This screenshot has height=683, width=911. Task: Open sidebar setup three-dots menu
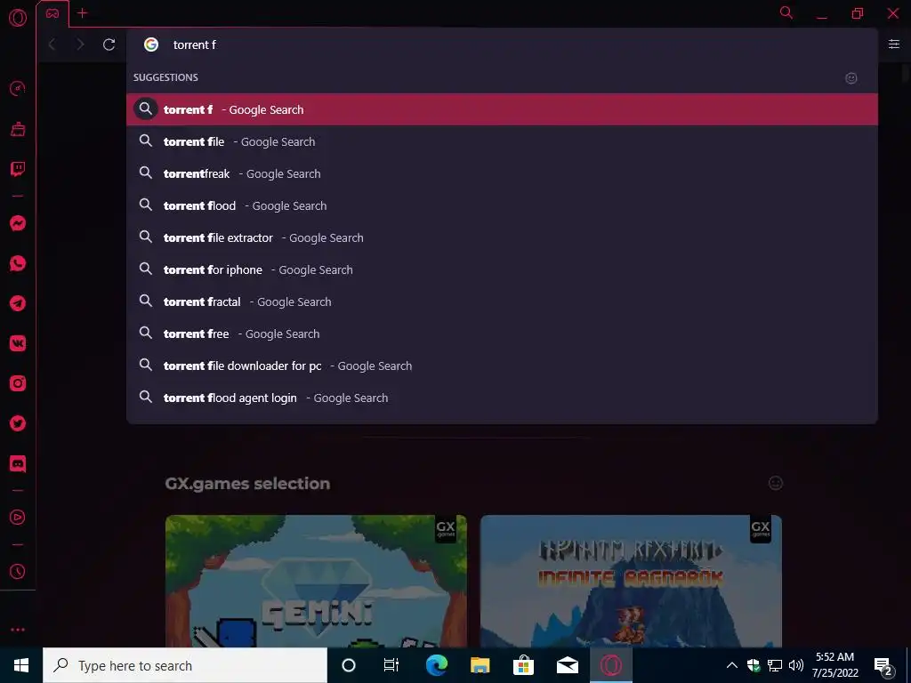18,630
